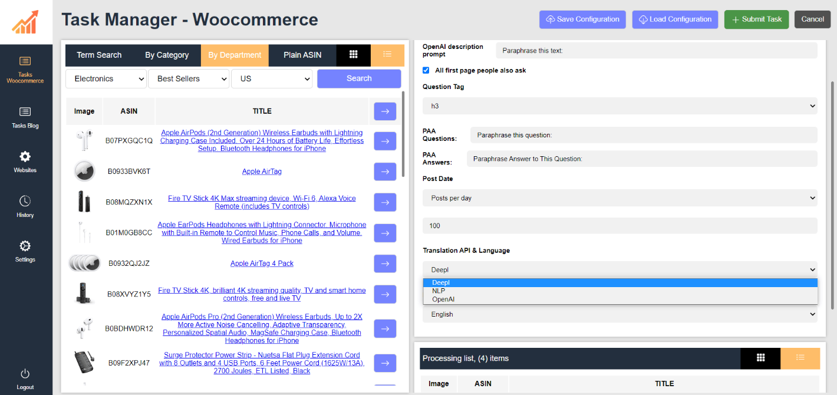Add Fire TV Stick 4K Max via arrow

coord(385,202)
